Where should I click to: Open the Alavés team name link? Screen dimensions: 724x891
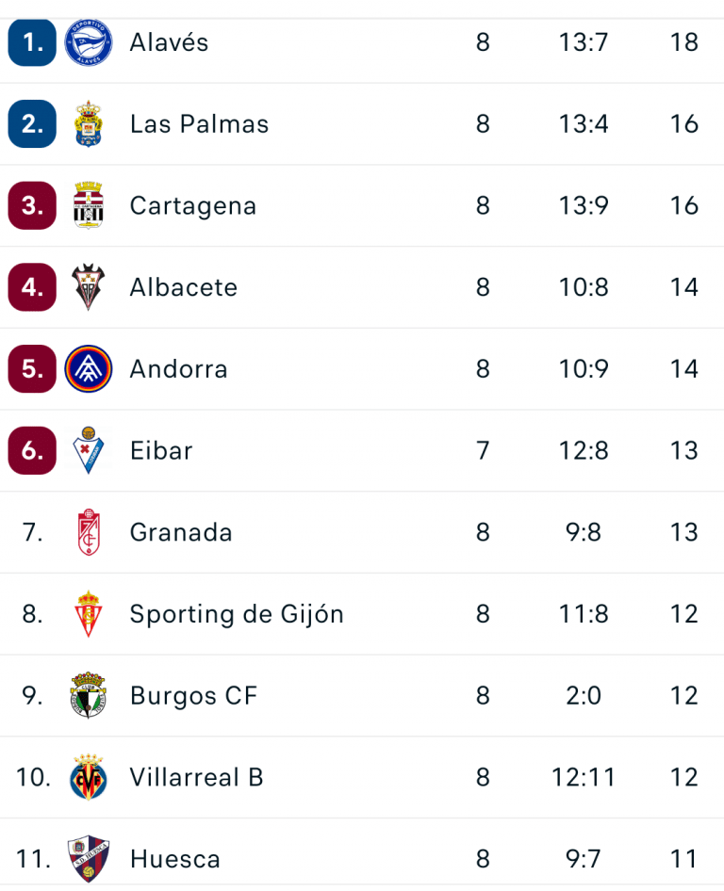coord(169,42)
